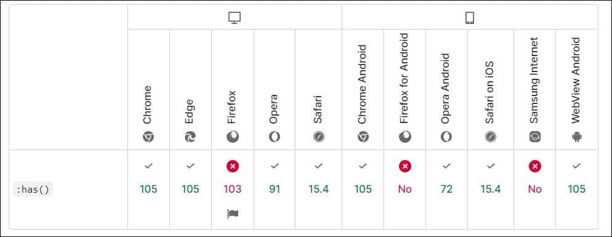Click the Firefox experimental flag icon
612x237 pixels.
tap(233, 214)
